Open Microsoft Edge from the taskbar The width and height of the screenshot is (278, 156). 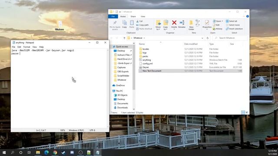point(46,153)
